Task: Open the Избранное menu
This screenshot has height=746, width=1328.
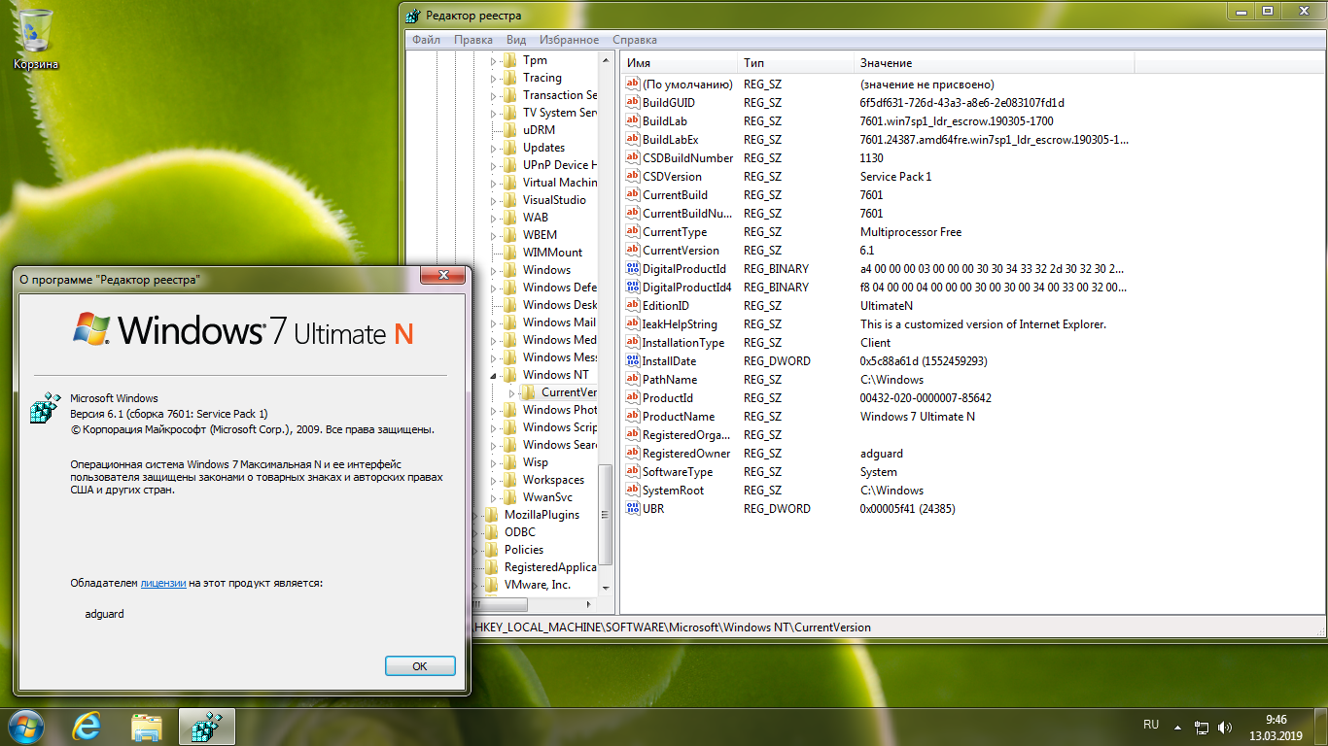Action: point(567,40)
